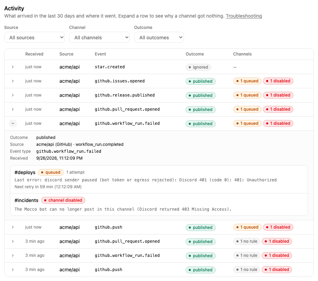
Task: Click the published badge for github.issues.opened
Action: pos(200,81)
